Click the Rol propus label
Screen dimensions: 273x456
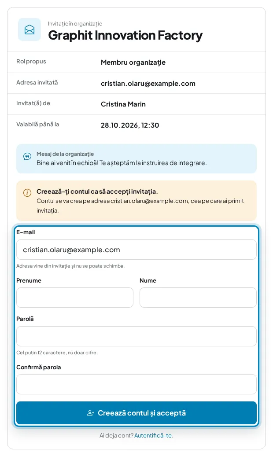coord(31,61)
